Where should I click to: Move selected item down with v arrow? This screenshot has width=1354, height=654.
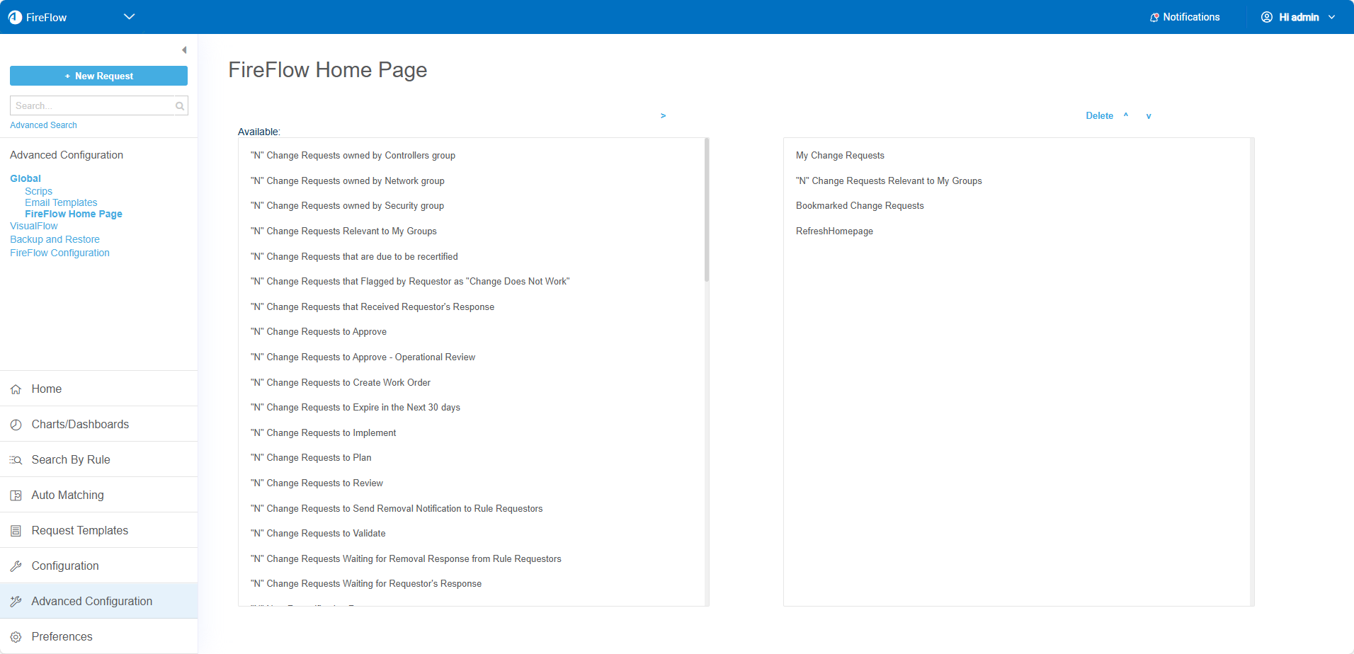1149,116
